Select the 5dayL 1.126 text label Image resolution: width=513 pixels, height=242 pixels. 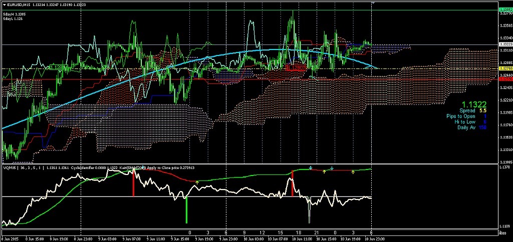[13, 19]
